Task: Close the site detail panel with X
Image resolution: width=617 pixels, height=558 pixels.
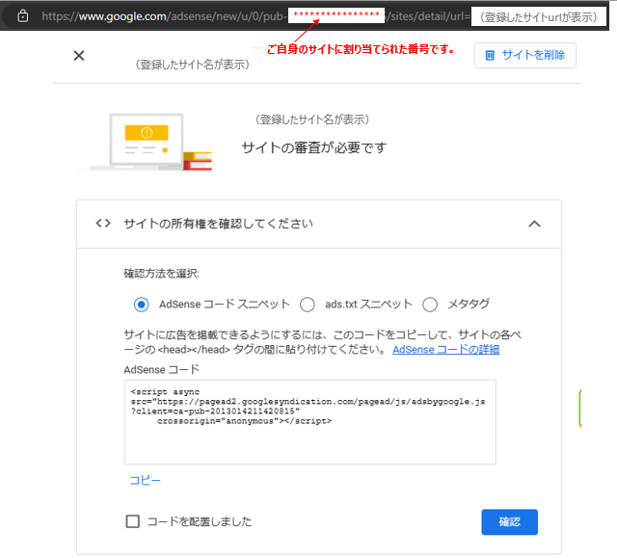Action: [x=79, y=56]
